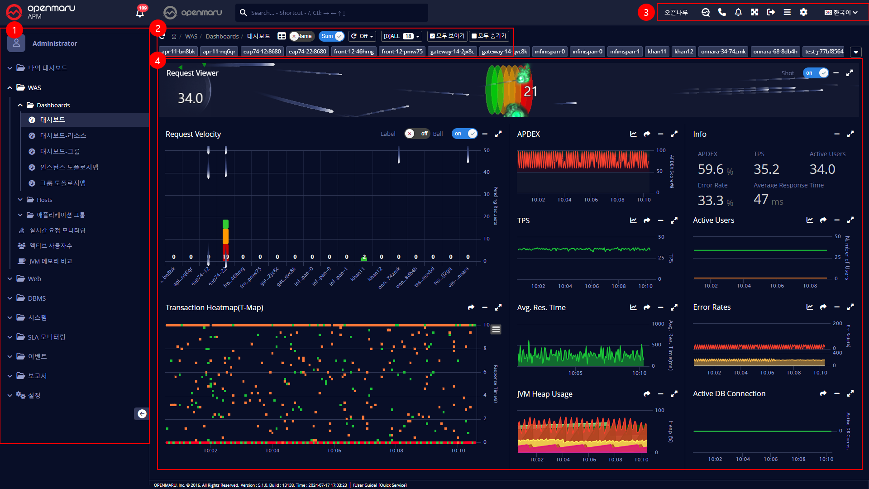The height and width of the screenshot is (489, 869).
Task: Toggle the Request Viewer Shot switch
Action: pyautogui.click(x=816, y=73)
